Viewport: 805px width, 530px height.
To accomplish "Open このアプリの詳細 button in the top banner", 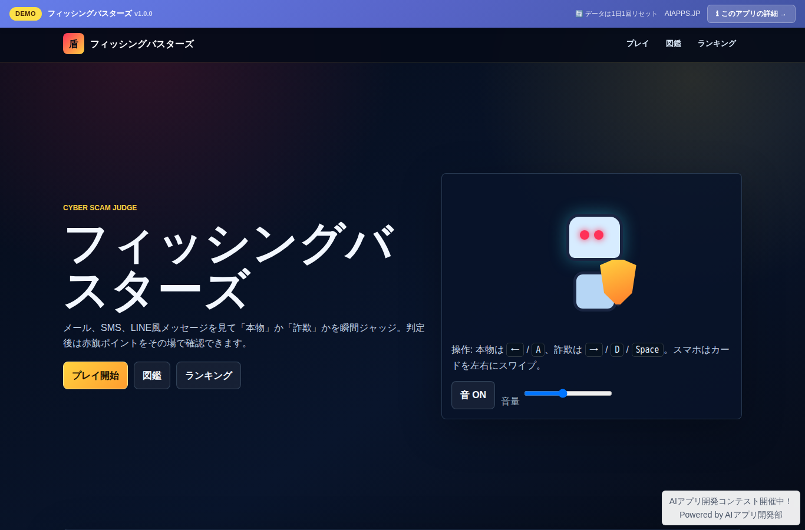I will 751,14.
